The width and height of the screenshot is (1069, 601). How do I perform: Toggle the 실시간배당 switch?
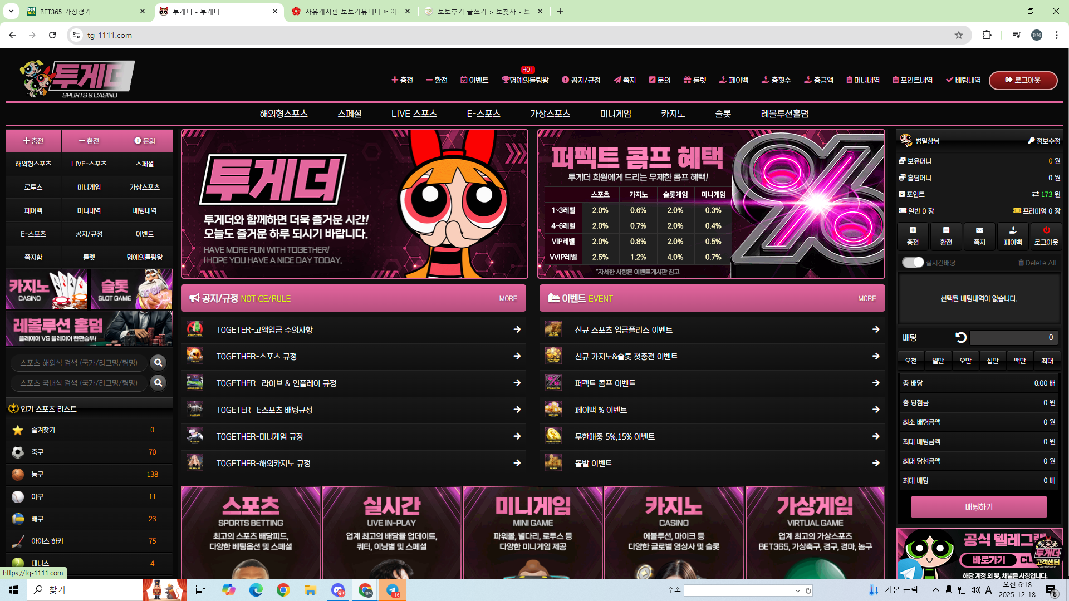point(913,262)
